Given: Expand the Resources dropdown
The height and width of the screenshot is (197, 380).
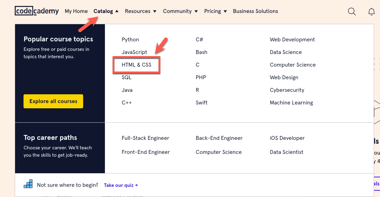Looking at the screenshot, I should click(141, 11).
